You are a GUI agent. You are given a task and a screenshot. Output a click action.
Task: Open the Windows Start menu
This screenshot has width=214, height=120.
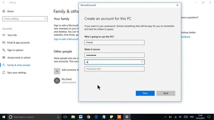(4, 117)
